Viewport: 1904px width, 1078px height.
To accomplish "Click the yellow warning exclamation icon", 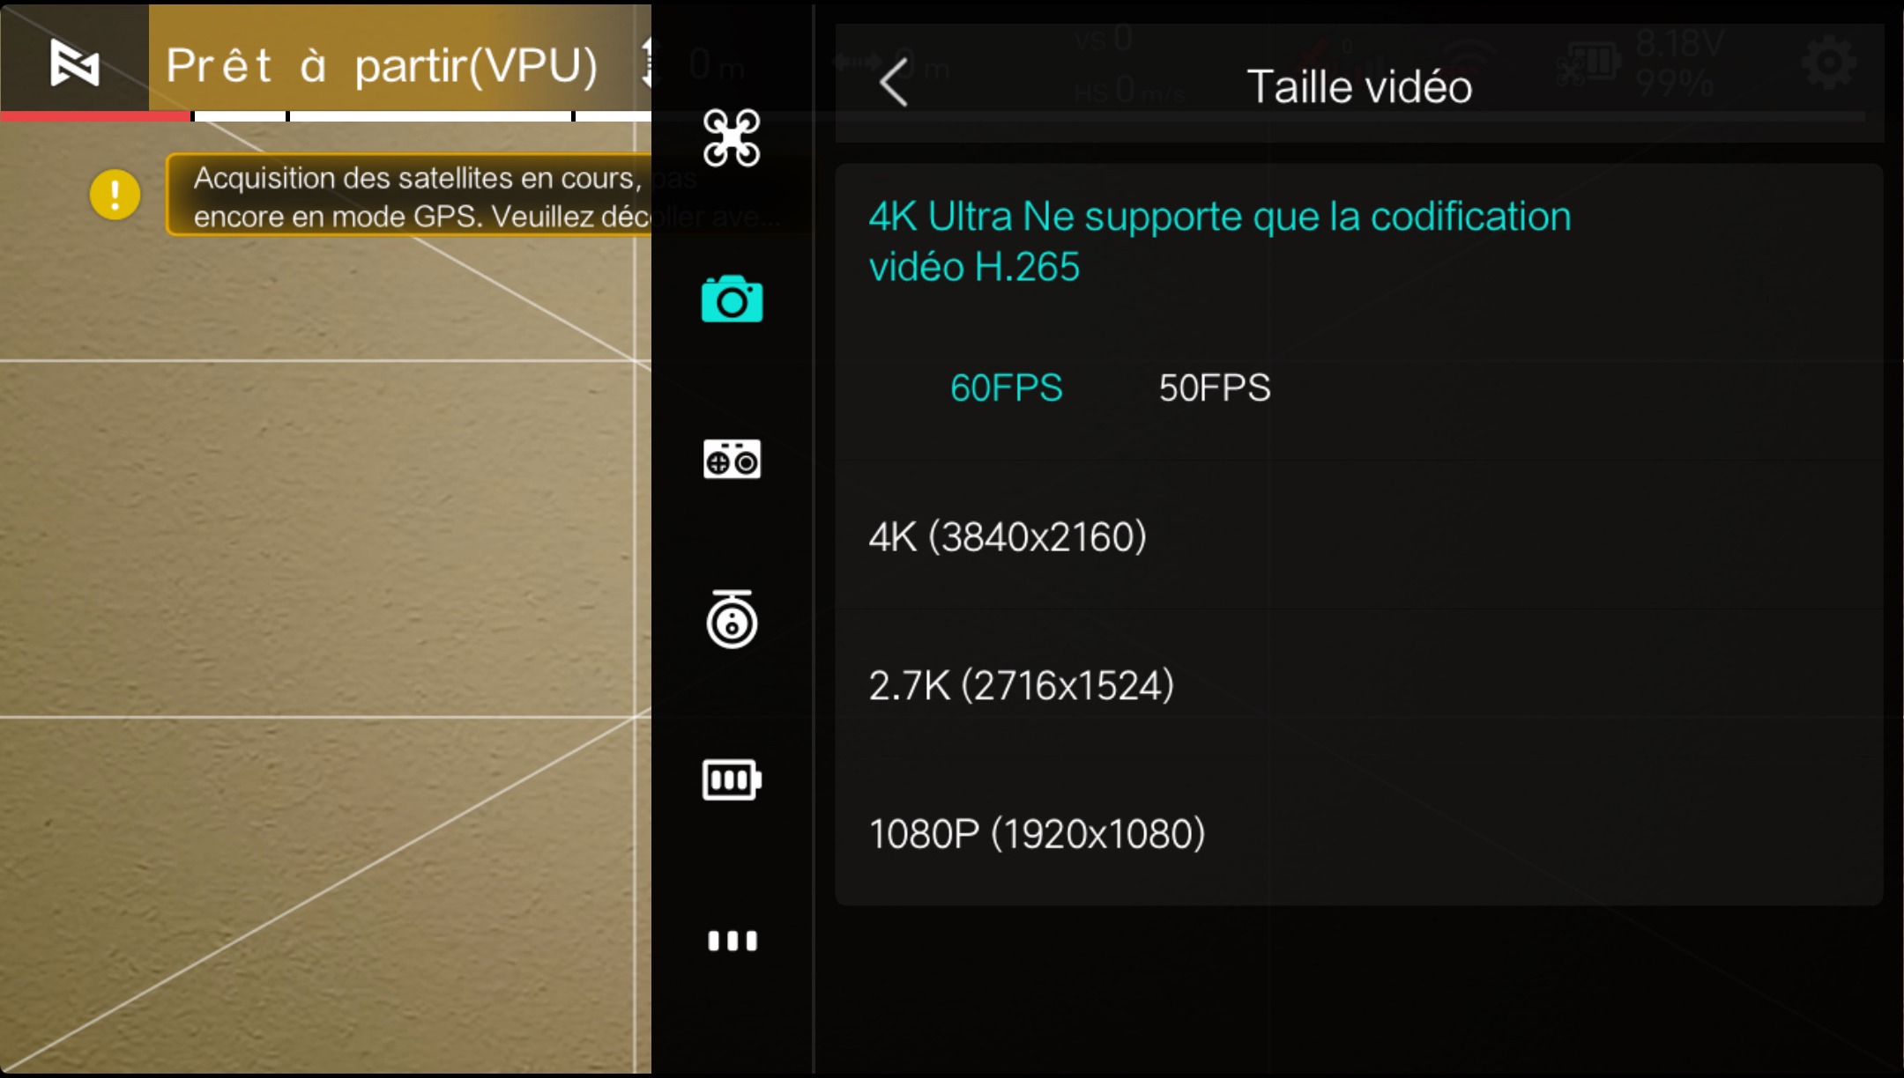I will (115, 195).
